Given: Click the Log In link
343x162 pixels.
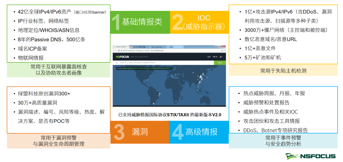Looking at the screenshot, I should pos(209,57).
